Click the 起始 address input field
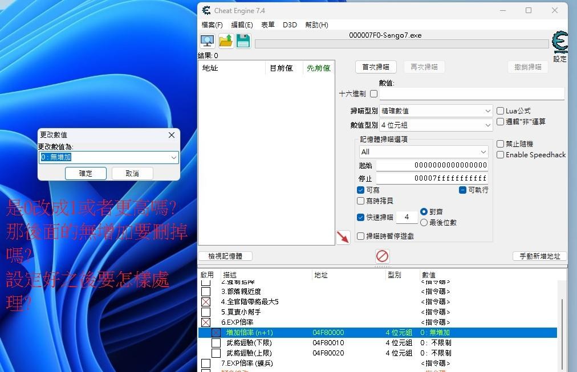This screenshot has width=577, height=372. pos(432,165)
